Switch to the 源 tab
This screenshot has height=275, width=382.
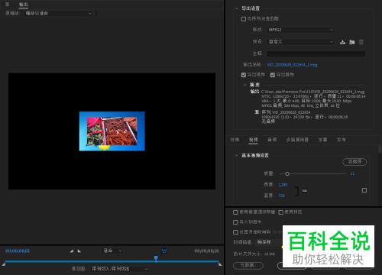(7, 5)
